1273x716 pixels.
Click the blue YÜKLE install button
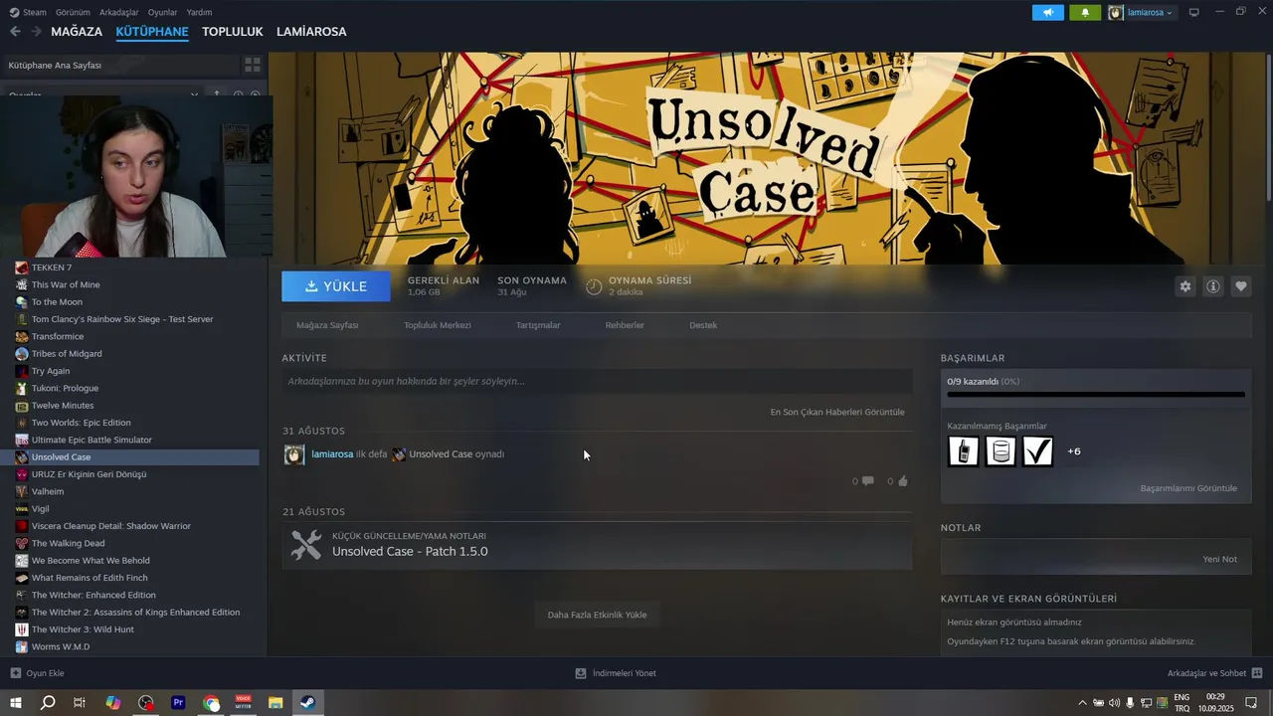(x=336, y=286)
